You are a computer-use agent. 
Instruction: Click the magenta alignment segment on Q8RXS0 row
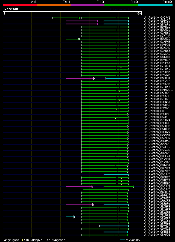[x=81, y=24]
